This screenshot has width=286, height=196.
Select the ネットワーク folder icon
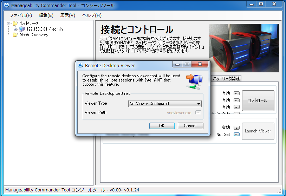coord(15,23)
